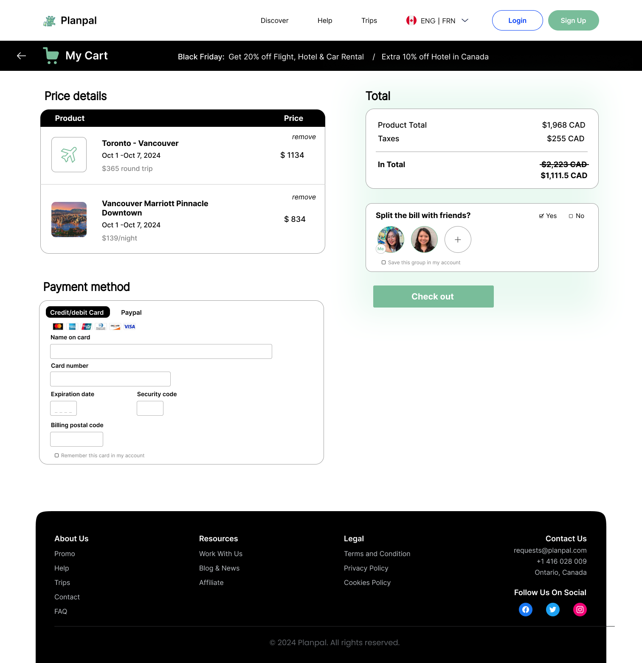The height and width of the screenshot is (663, 642).
Task: Enable Remember this card in my account
Action: [x=57, y=456]
